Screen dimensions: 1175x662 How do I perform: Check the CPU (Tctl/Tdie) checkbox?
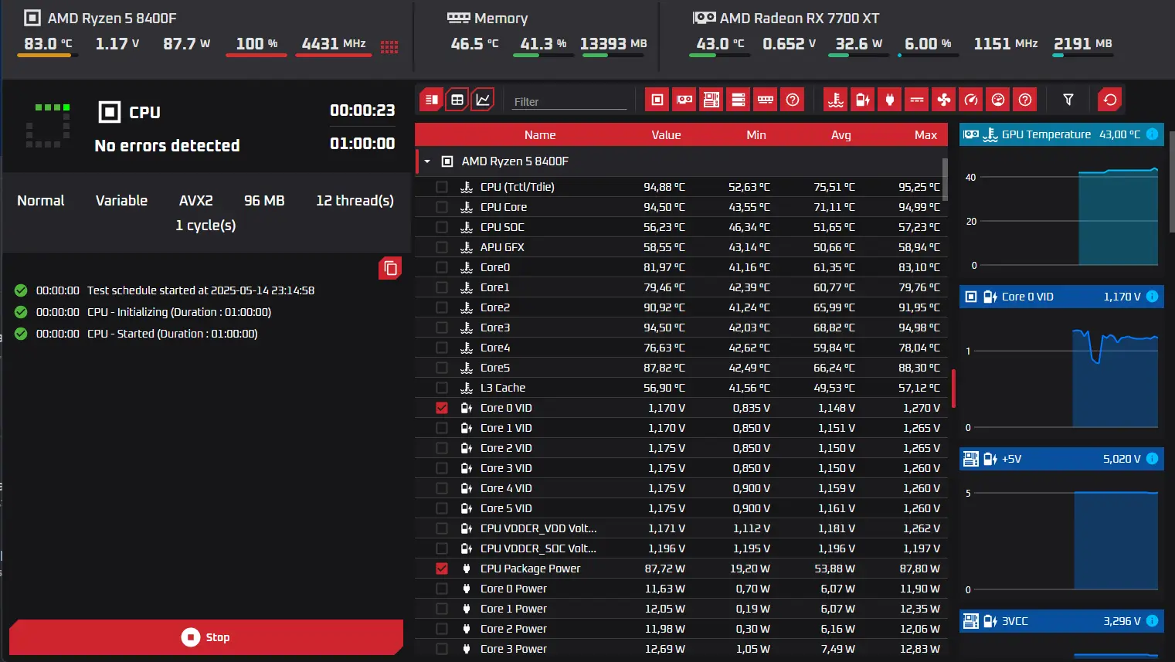click(442, 187)
